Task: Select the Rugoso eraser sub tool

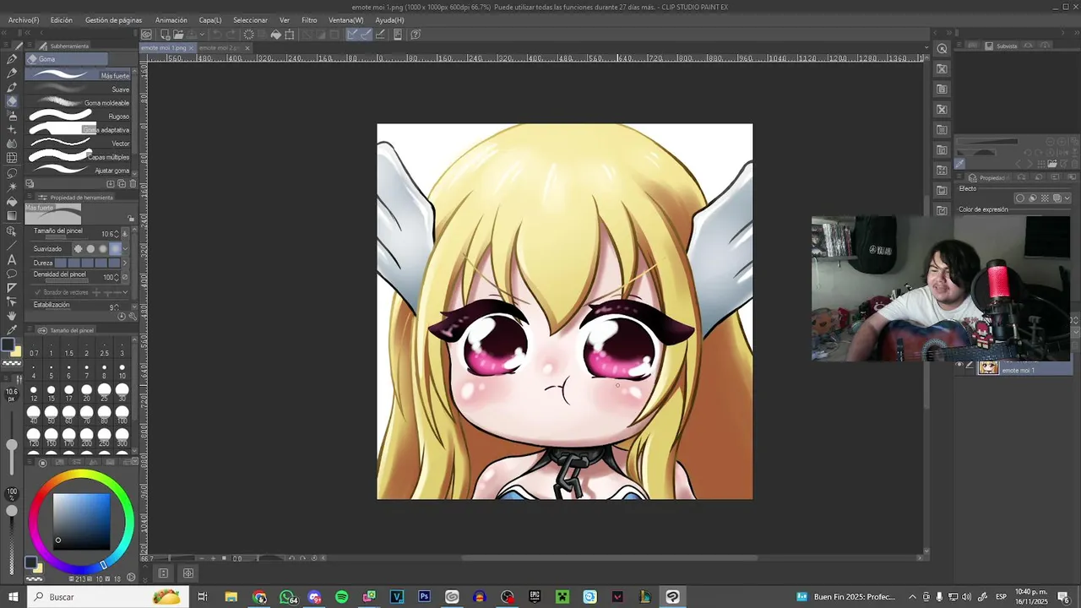Action: 79,117
